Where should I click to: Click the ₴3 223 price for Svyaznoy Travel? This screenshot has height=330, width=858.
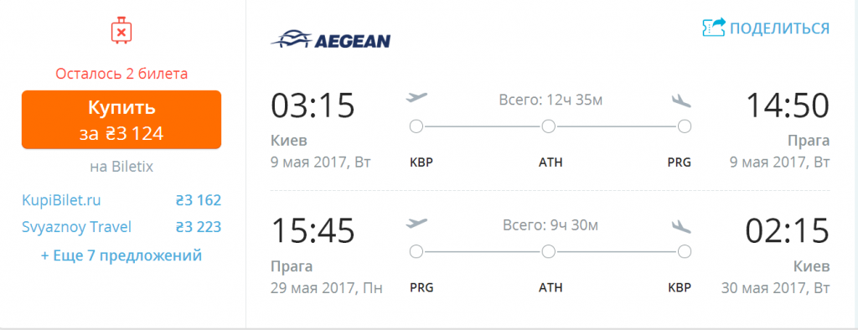coord(198,227)
